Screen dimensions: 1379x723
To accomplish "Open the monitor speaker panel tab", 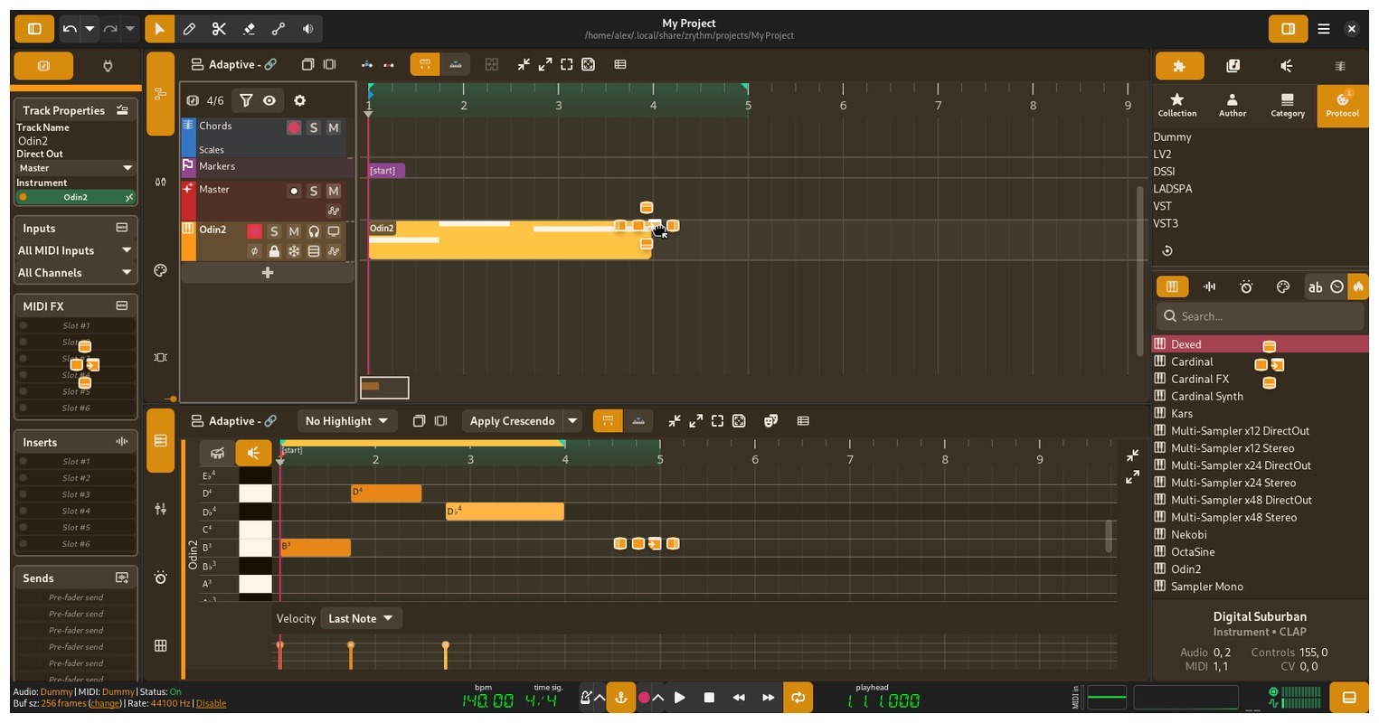I will tap(1287, 66).
